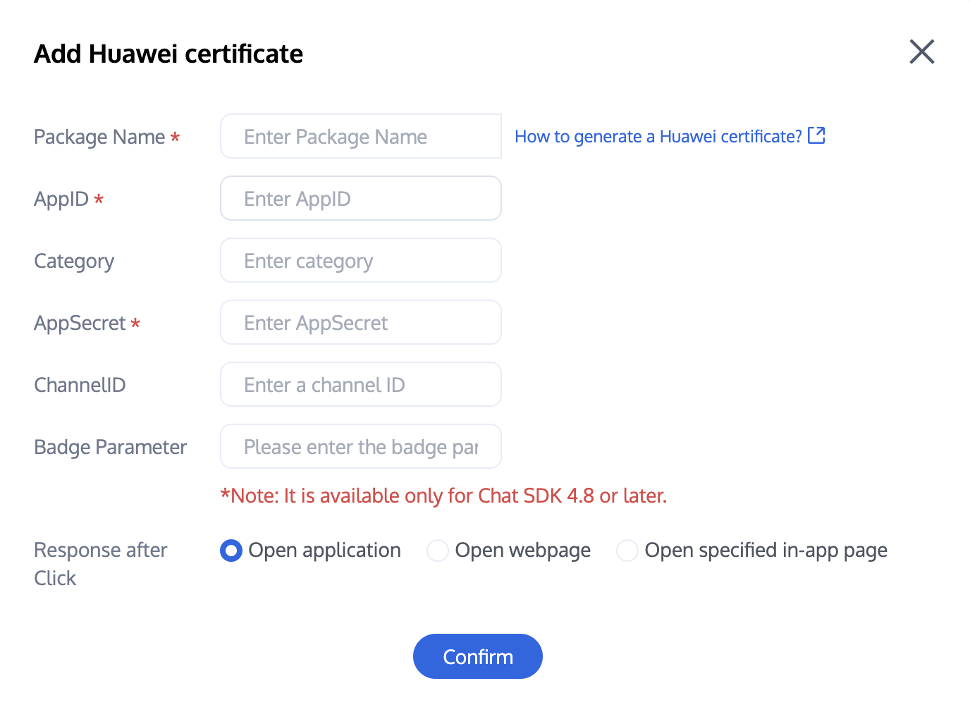Click the Badge Parameter label
Screen dimensions: 970x712
tap(110, 447)
